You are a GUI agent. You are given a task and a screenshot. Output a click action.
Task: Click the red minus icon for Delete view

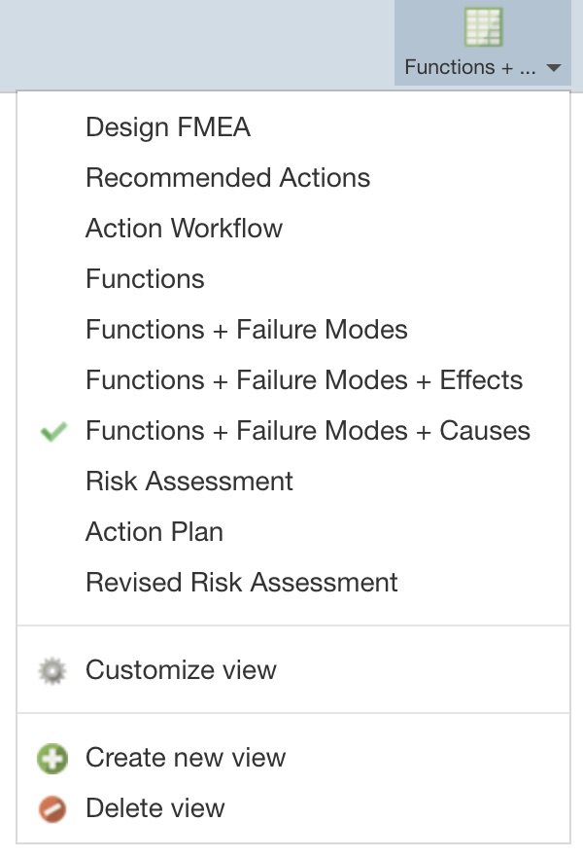[x=52, y=807]
